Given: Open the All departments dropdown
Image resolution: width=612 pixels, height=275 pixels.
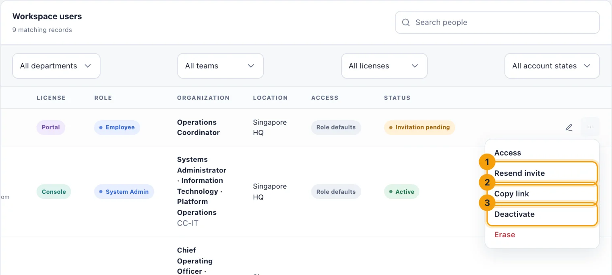Looking at the screenshot, I should click(x=56, y=66).
